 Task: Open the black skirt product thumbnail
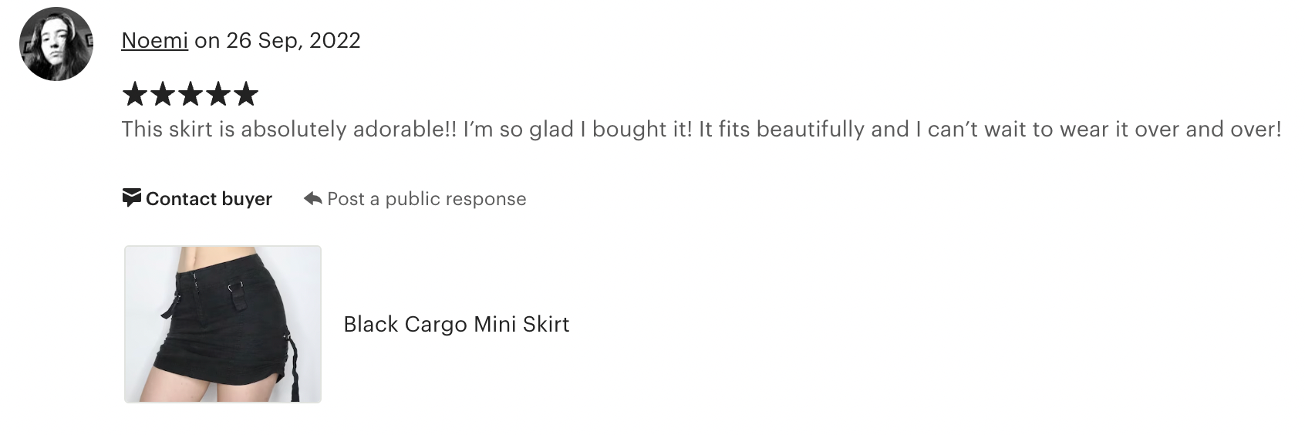[x=223, y=324]
